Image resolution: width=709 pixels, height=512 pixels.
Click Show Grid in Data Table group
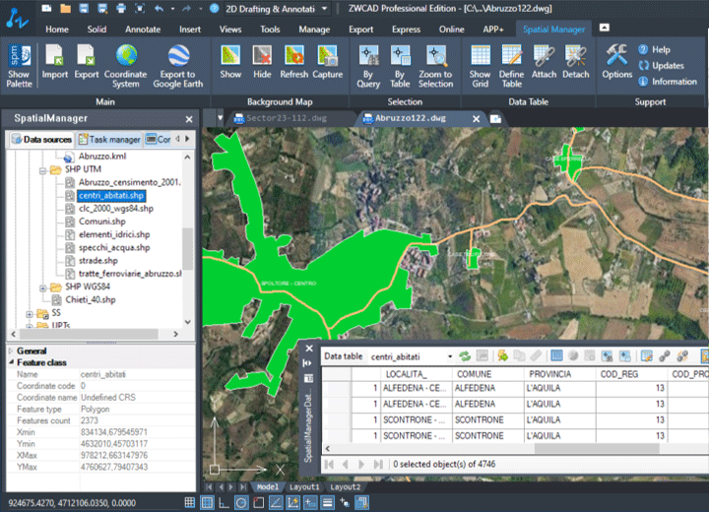(x=480, y=66)
